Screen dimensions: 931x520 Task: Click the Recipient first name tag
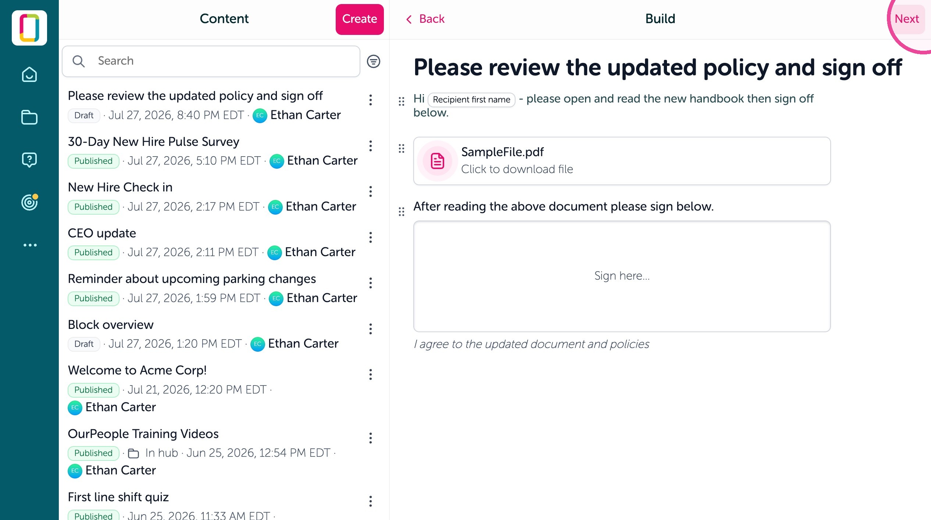tap(471, 100)
